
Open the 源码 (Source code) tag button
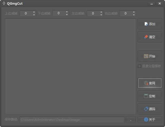tap(150, 109)
